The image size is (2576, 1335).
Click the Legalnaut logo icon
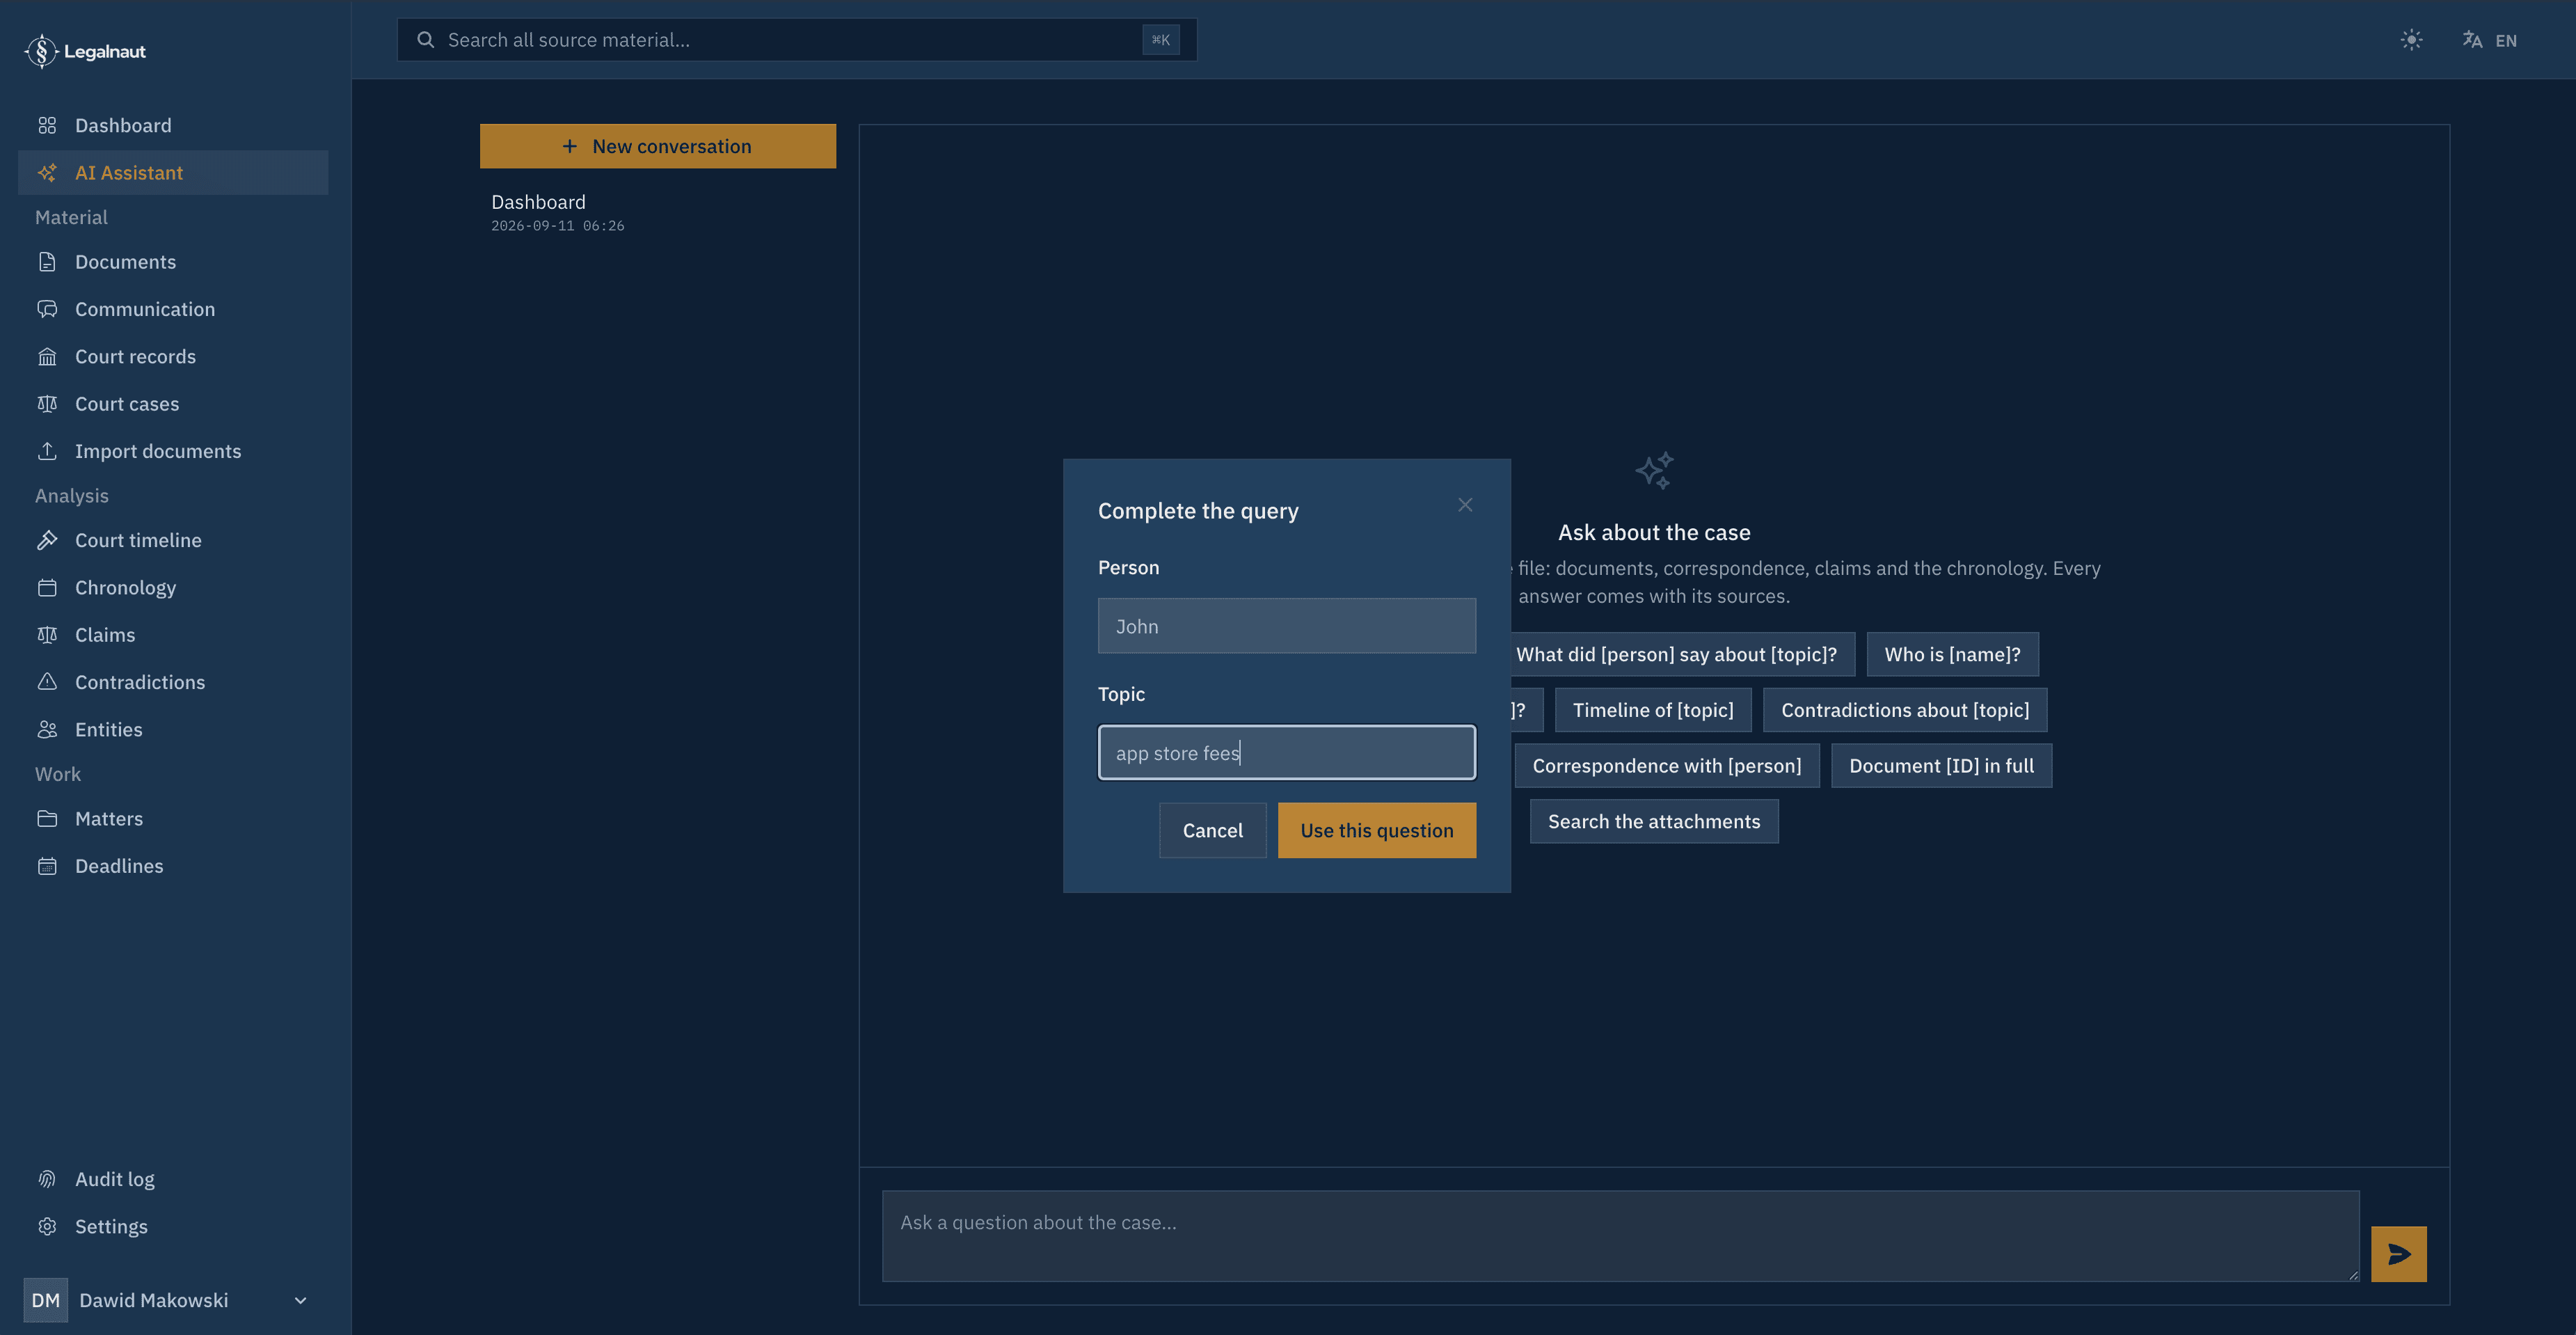41,51
